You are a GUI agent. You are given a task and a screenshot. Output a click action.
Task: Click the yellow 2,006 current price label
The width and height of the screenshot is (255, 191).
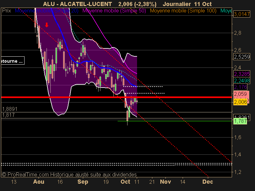pyautogui.click(x=240, y=102)
